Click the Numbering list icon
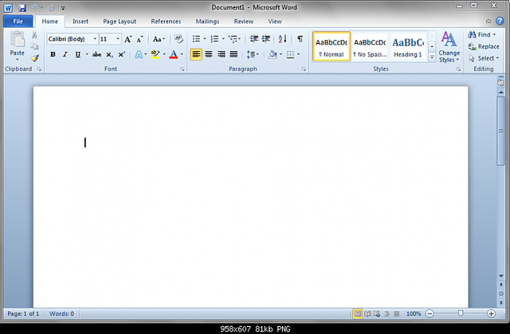 (x=214, y=39)
